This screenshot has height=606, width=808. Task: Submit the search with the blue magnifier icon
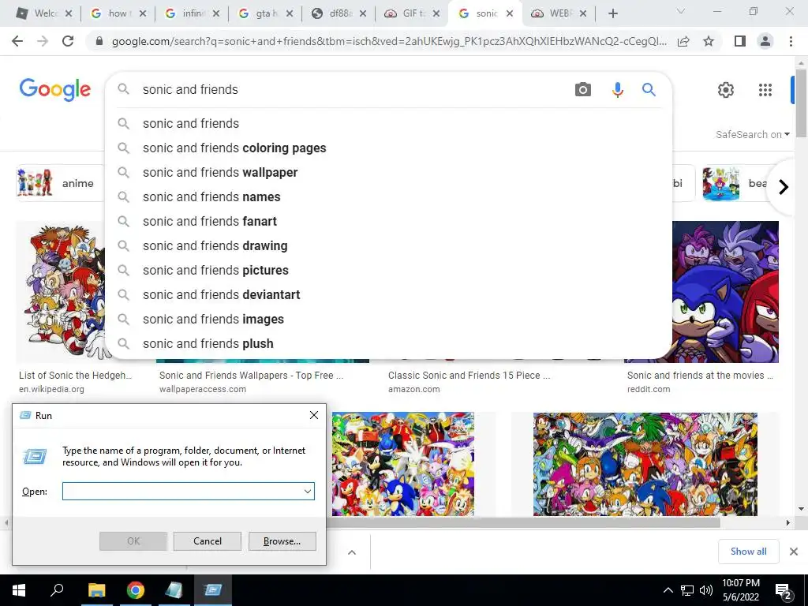649,90
